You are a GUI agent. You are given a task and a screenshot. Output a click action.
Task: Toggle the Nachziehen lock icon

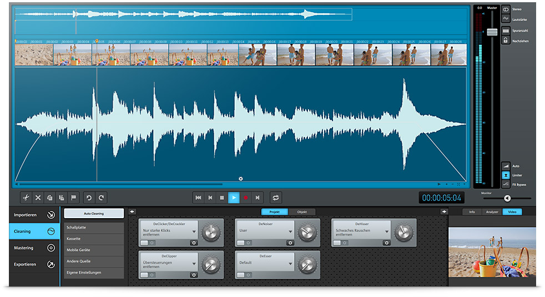click(506, 41)
